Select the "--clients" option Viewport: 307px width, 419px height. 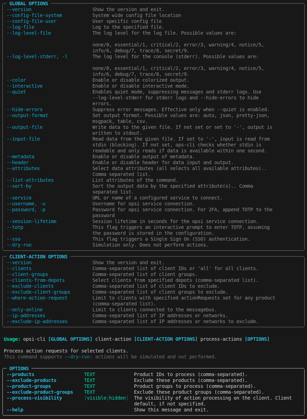coord(19,268)
